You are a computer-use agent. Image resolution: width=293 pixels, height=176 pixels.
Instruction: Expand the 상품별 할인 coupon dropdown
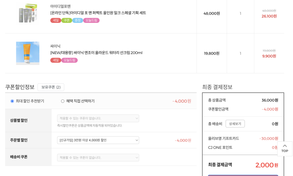coord(98,118)
